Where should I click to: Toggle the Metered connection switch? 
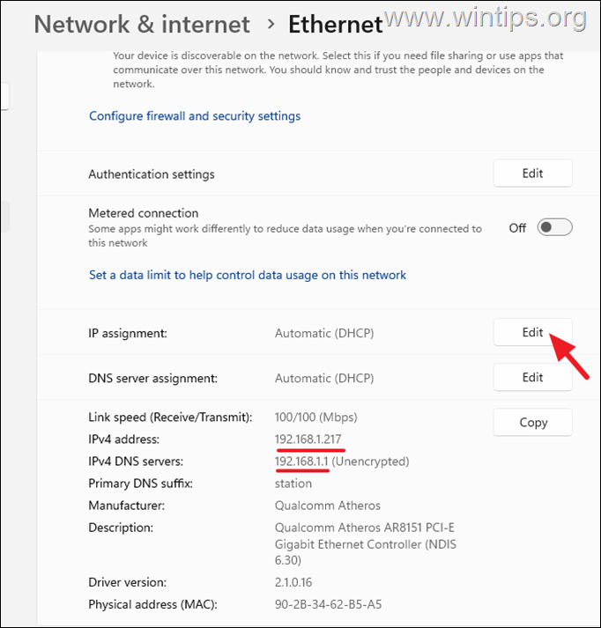554,227
